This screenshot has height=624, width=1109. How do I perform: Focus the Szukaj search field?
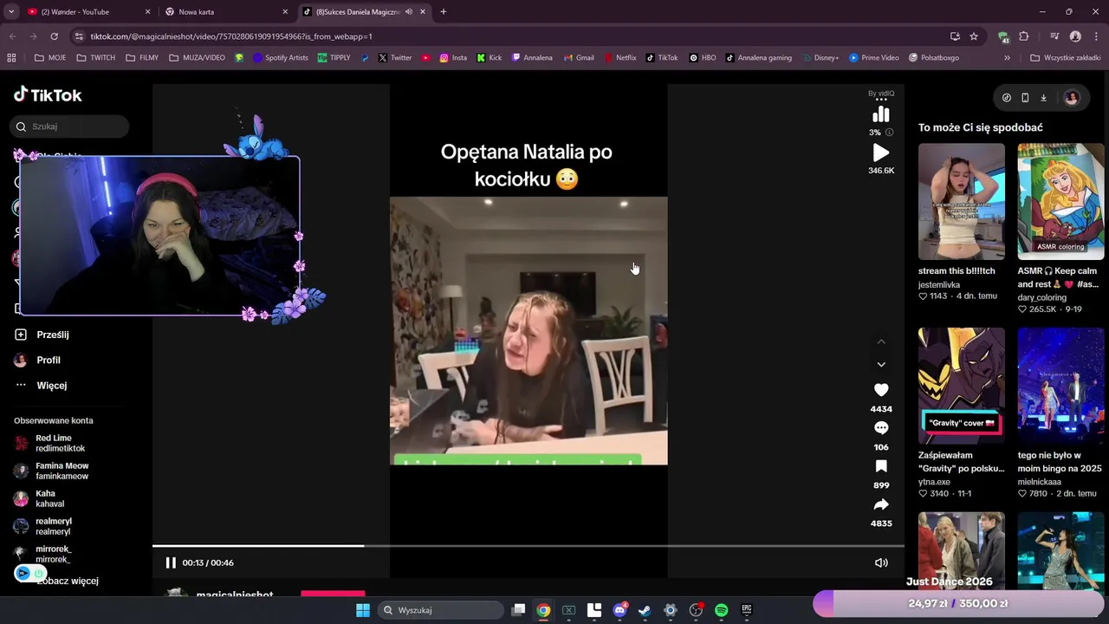[71, 127]
